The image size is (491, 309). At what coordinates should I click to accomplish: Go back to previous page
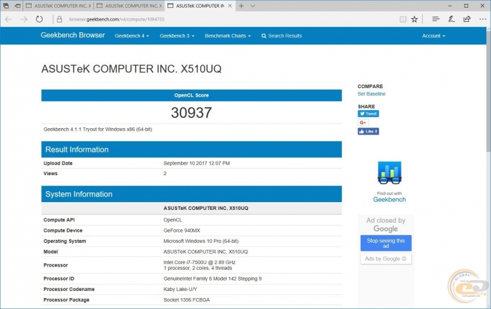pos(8,19)
